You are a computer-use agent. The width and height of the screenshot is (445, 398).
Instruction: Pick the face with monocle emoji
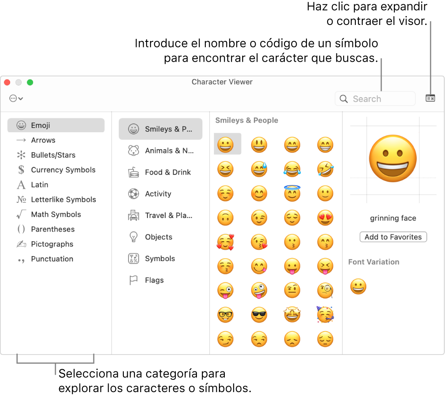coord(325,291)
